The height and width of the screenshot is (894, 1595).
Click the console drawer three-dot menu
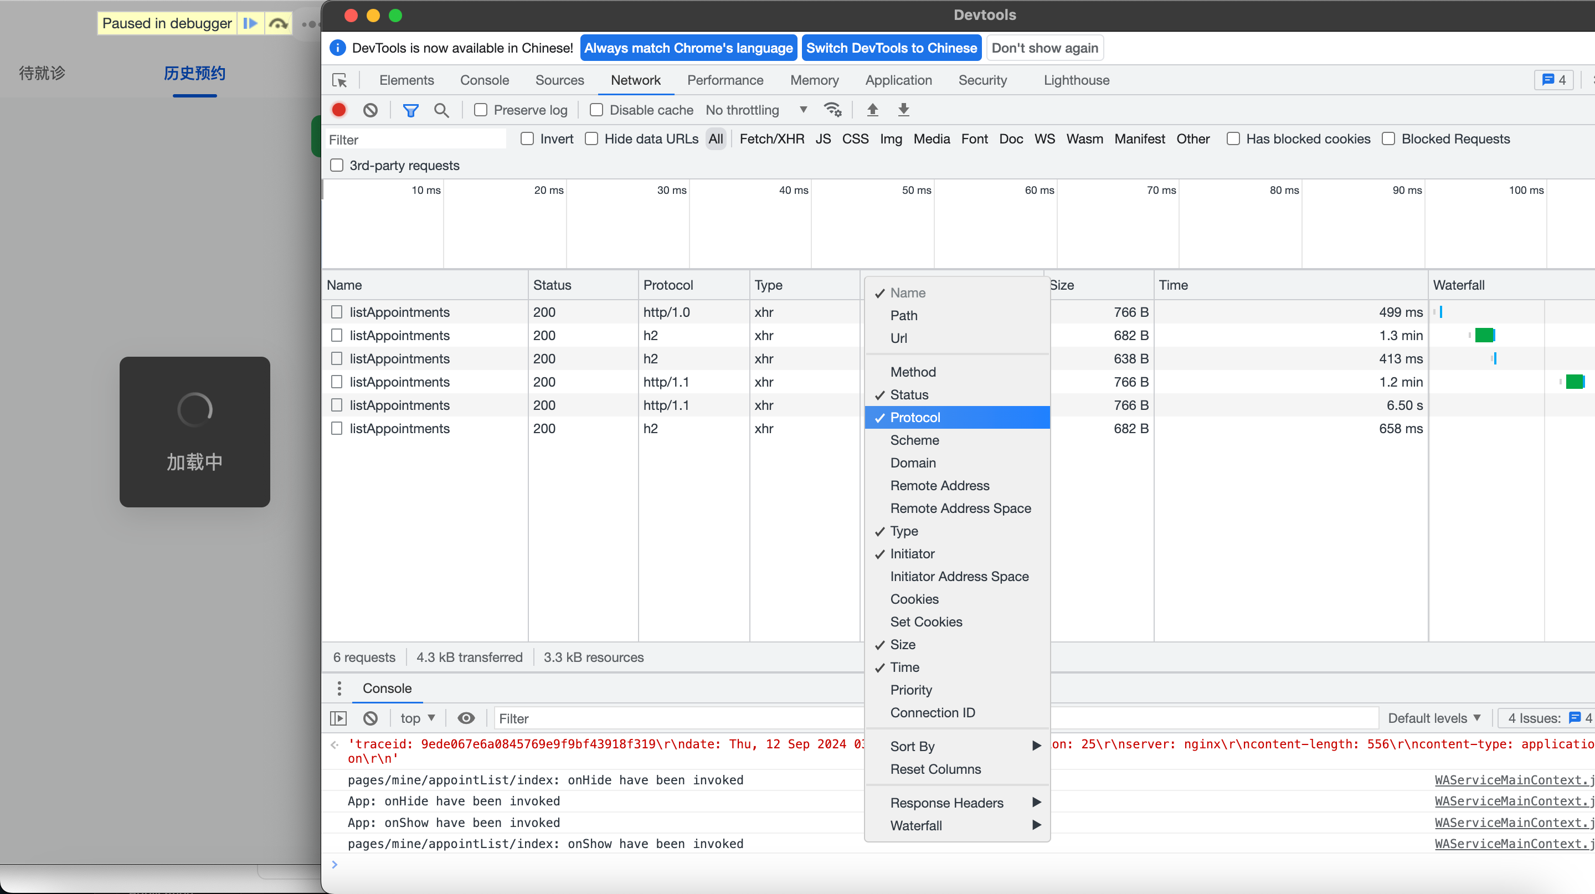click(339, 689)
